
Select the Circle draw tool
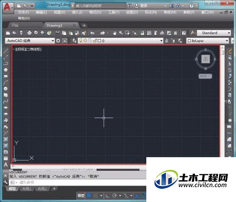click(6, 89)
